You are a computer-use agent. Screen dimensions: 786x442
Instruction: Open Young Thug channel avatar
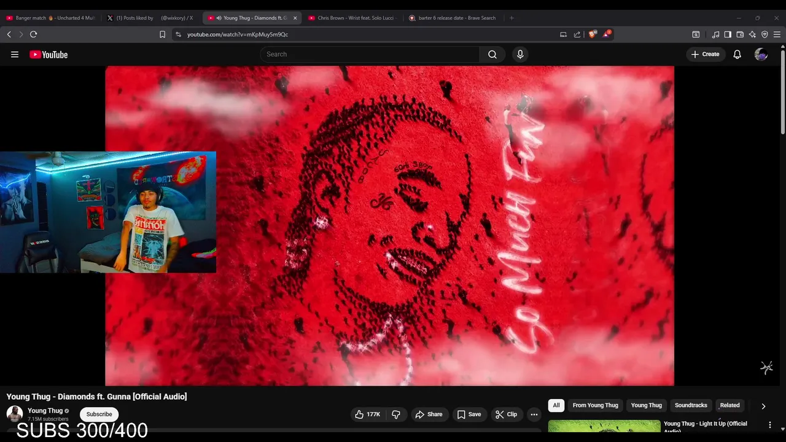[x=15, y=414]
